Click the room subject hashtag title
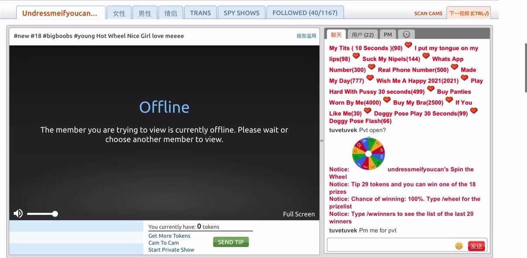 point(99,36)
